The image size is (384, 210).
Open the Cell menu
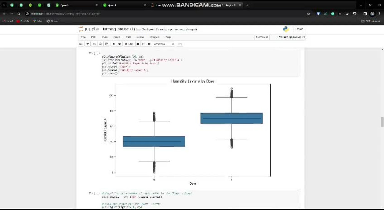pos(128,37)
